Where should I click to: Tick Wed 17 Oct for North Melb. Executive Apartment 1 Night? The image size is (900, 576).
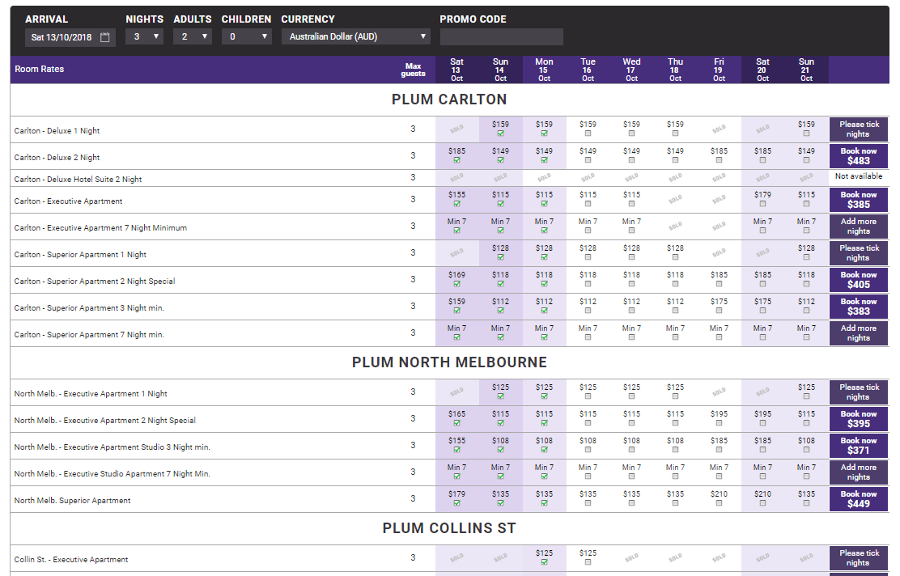coord(632,396)
